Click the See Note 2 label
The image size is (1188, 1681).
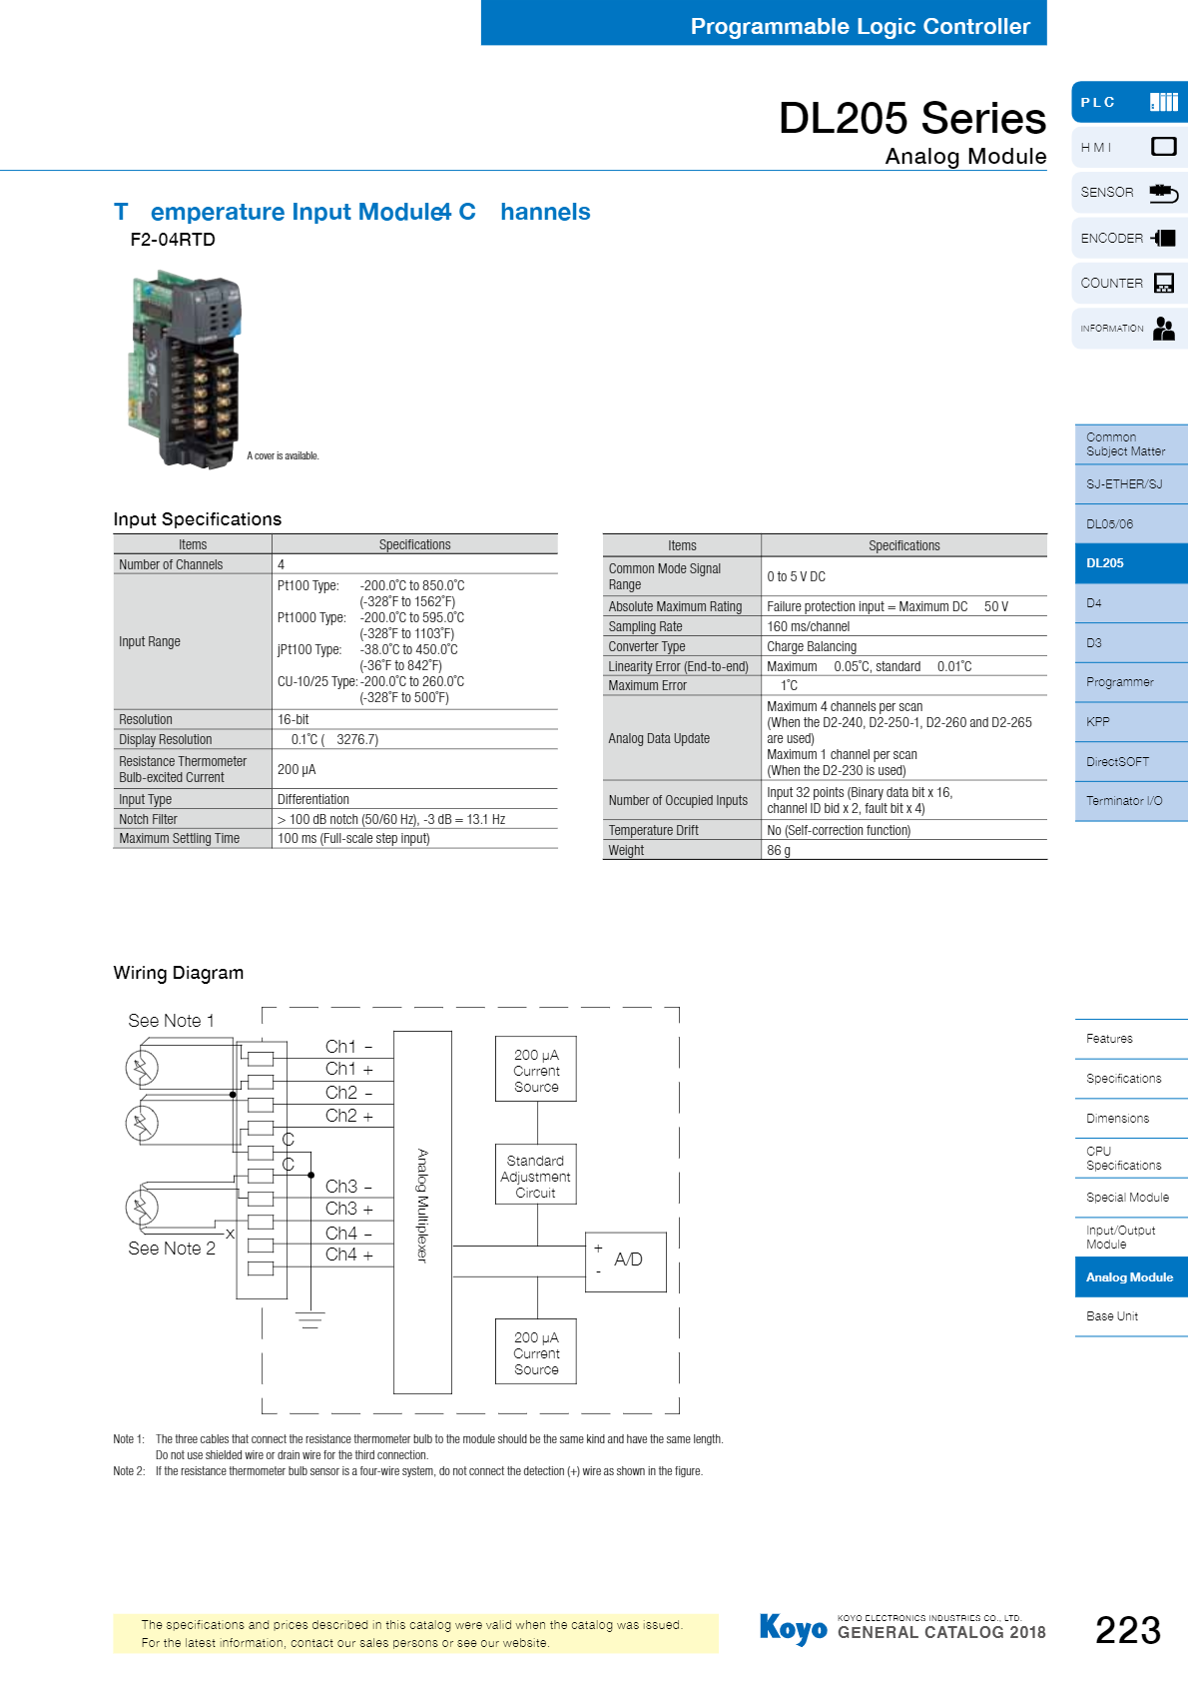tap(172, 1249)
